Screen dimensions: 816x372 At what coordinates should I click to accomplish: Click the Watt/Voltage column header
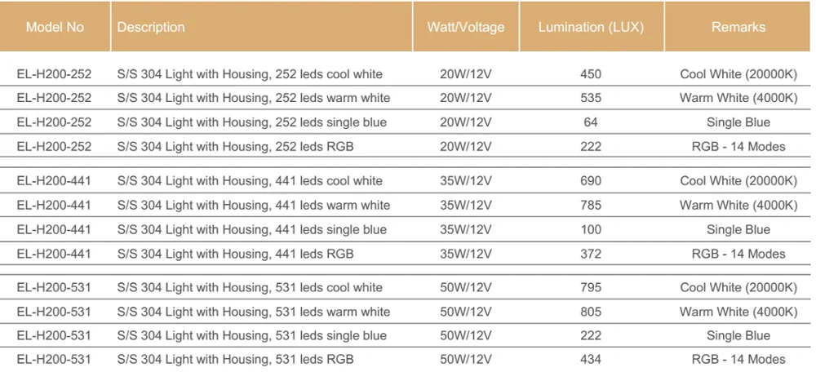coord(466,27)
